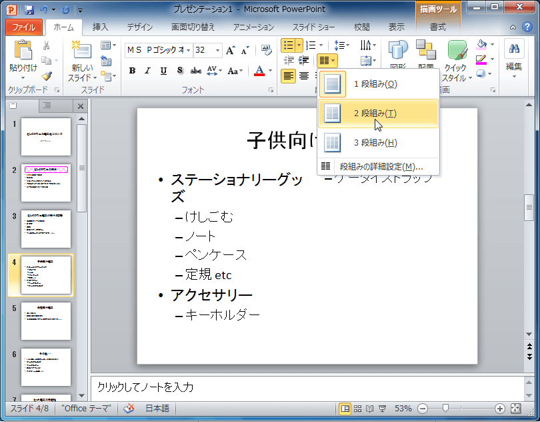Click the Decrease list level icon
The width and height of the screenshot is (540, 422).
(x=289, y=61)
